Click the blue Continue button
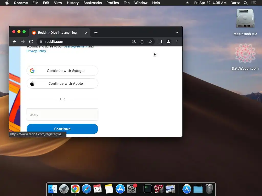The height and width of the screenshot is (196, 262). pyautogui.click(x=62, y=129)
